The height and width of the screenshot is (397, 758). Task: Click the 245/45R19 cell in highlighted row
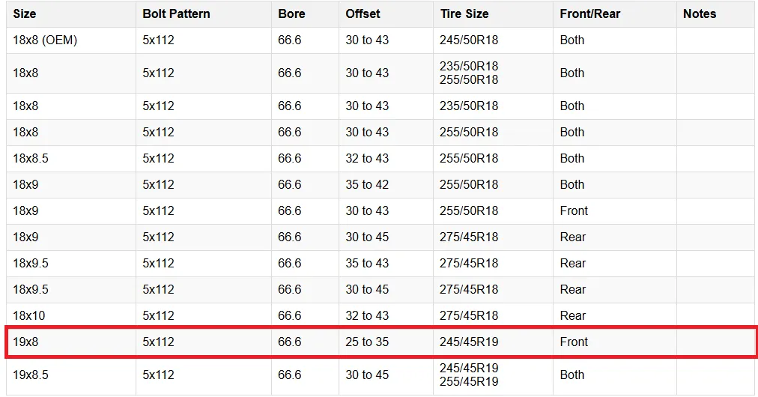pyautogui.click(x=469, y=342)
